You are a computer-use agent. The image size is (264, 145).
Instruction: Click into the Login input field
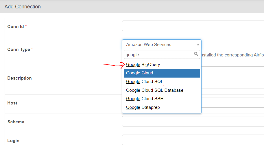(x=193, y=140)
